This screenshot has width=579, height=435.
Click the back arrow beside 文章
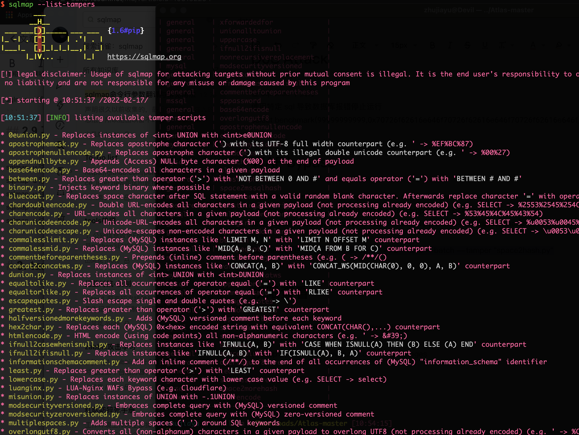tap(13, 39)
